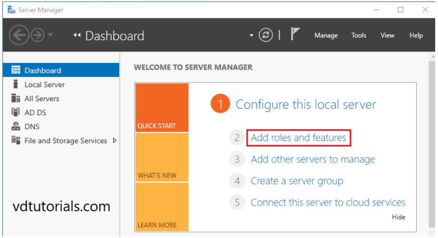Open the dropdown arrow beside the refresh icon

point(251,36)
